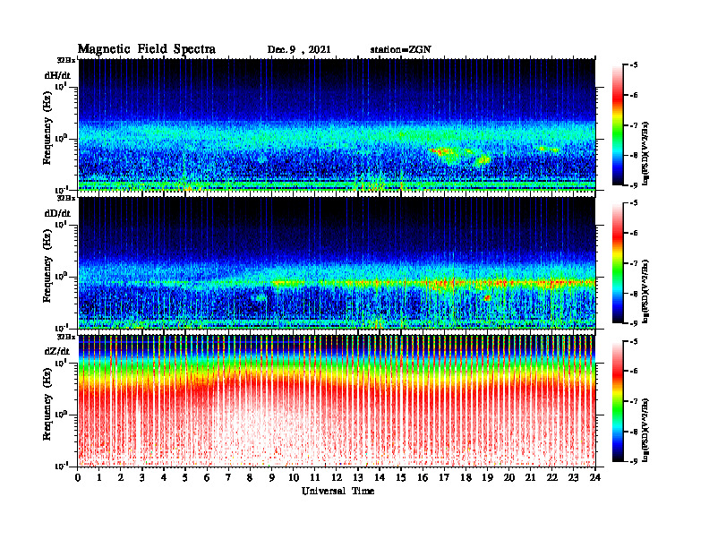Open the dD/dt spectrogram plot
This screenshot has width=709, height=548.
point(337,262)
